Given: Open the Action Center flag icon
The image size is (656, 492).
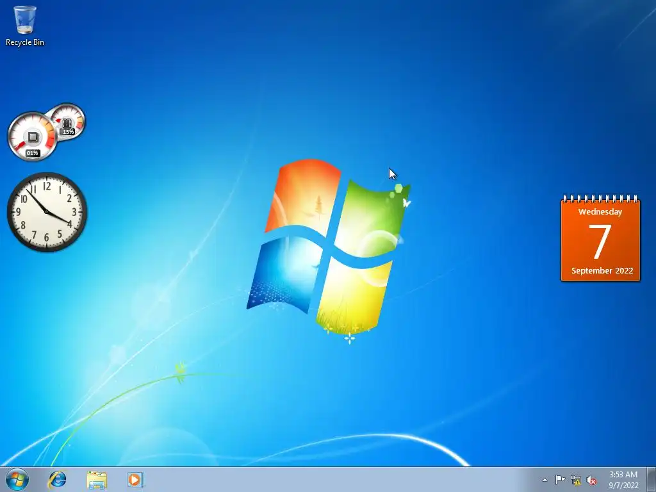Looking at the screenshot, I should point(560,480).
